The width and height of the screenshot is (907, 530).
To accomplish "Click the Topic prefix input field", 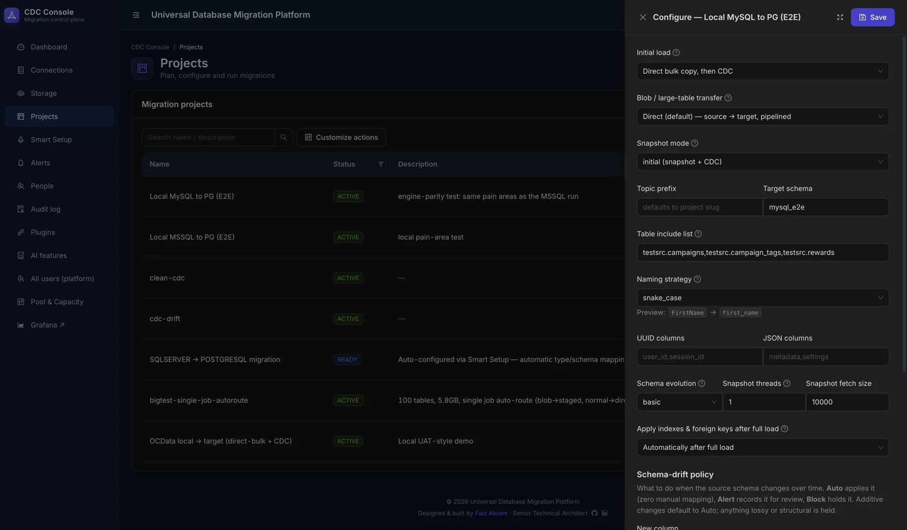I will pos(699,207).
